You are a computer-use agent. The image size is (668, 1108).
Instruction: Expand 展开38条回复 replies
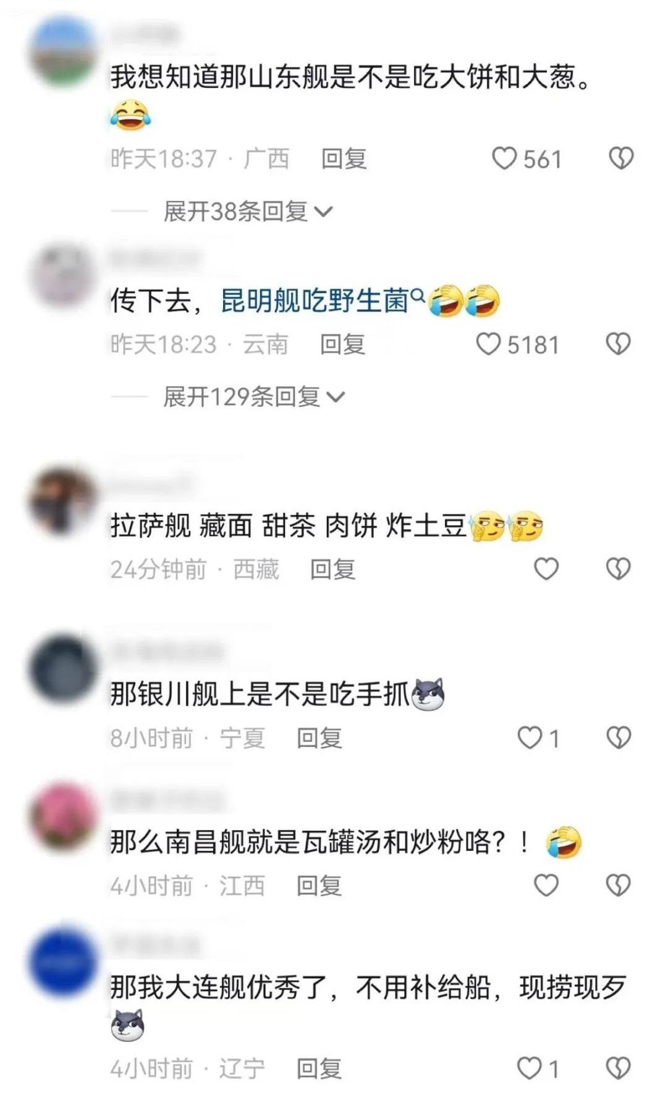(x=248, y=211)
